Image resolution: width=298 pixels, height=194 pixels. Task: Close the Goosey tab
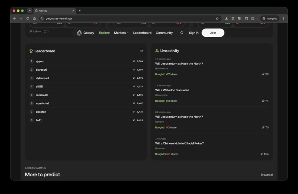(x=73, y=11)
